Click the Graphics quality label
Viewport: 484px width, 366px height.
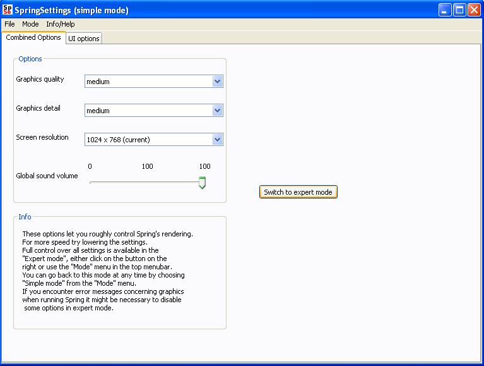[x=40, y=79]
